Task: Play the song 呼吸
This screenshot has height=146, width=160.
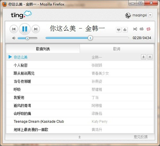Action: coord(17,89)
